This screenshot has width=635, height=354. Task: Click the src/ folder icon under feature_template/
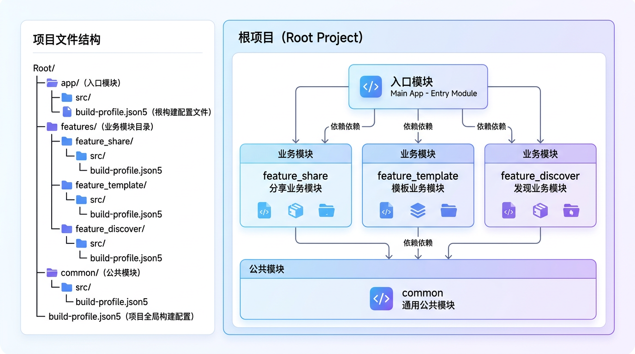pyautogui.click(x=81, y=200)
